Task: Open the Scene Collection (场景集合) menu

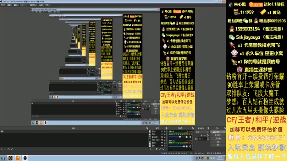Action: coord(33,5)
